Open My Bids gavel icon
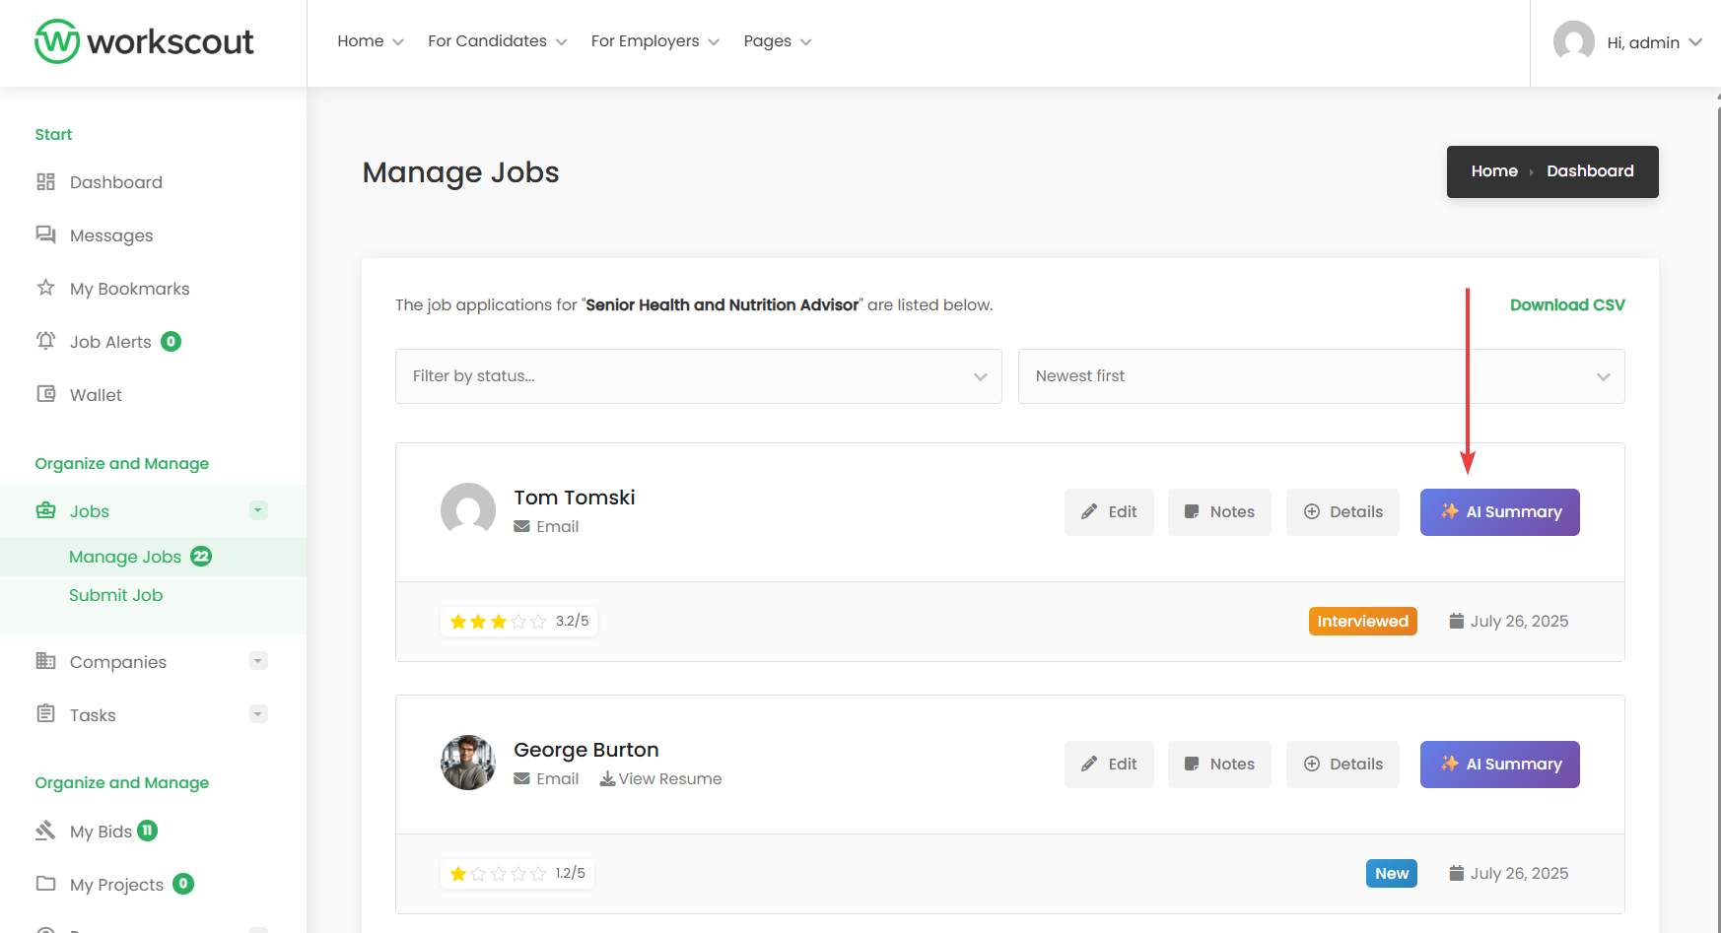The height and width of the screenshot is (933, 1721). pos(45,831)
